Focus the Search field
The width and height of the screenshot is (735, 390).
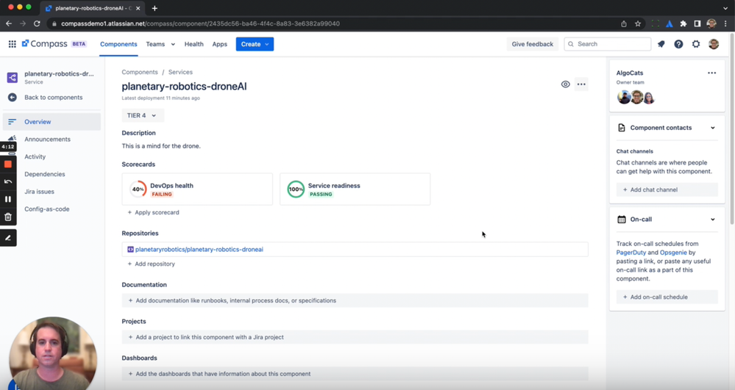[x=608, y=44]
